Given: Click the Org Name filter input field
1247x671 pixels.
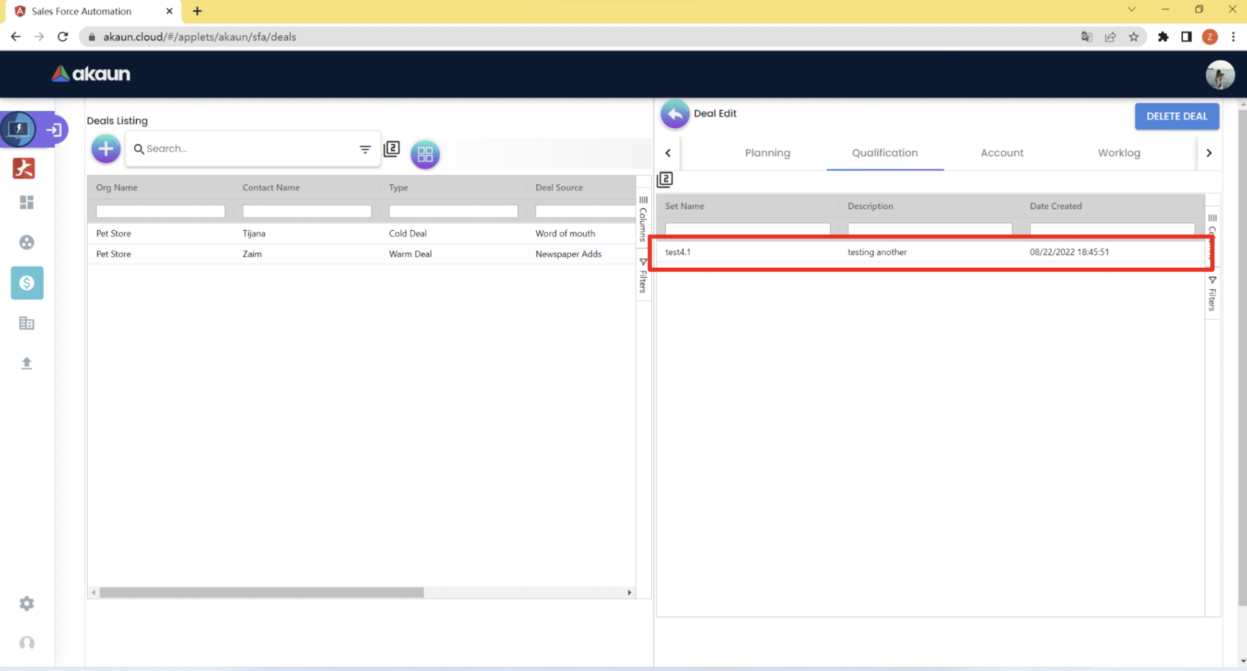Looking at the screenshot, I should click(160, 211).
